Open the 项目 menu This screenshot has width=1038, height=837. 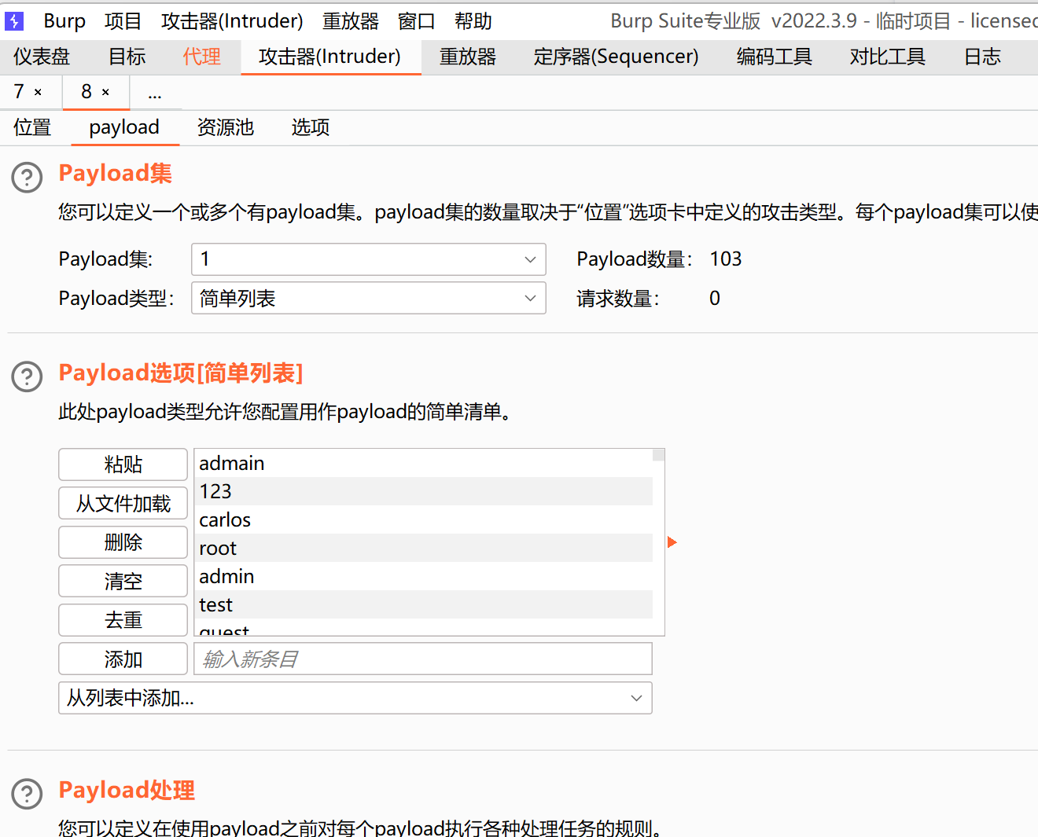tap(123, 21)
